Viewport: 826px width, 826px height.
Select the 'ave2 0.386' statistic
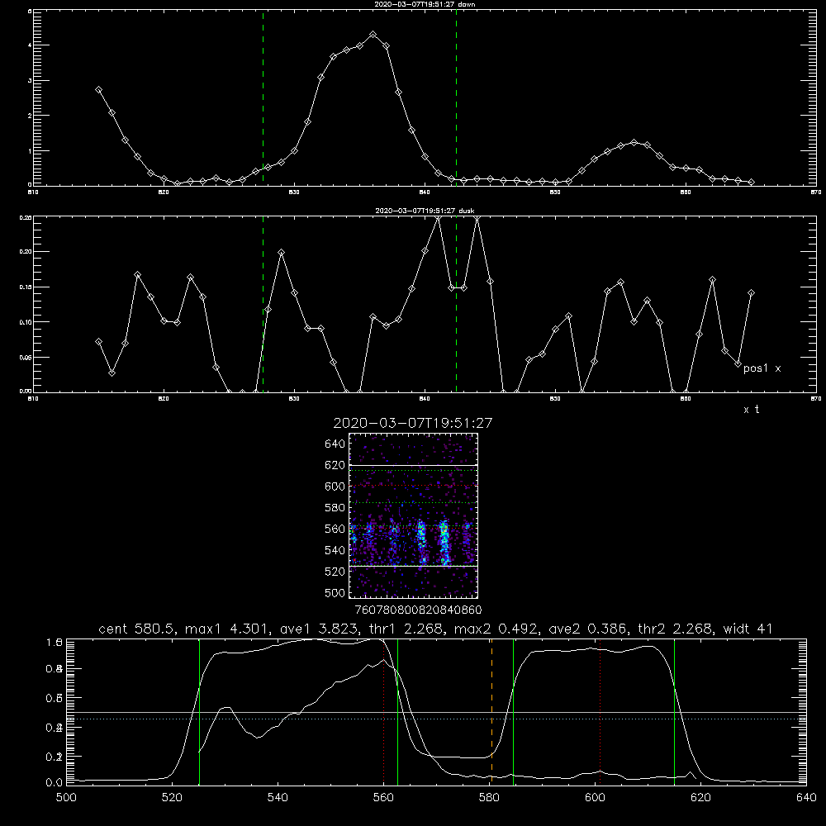[x=587, y=629]
